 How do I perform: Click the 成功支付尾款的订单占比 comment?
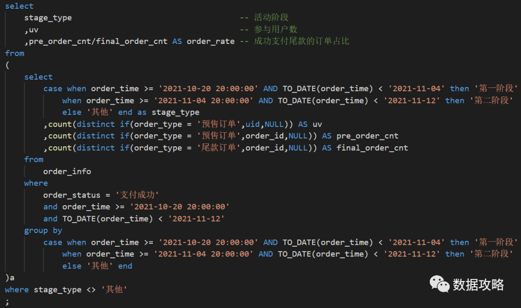pos(301,41)
